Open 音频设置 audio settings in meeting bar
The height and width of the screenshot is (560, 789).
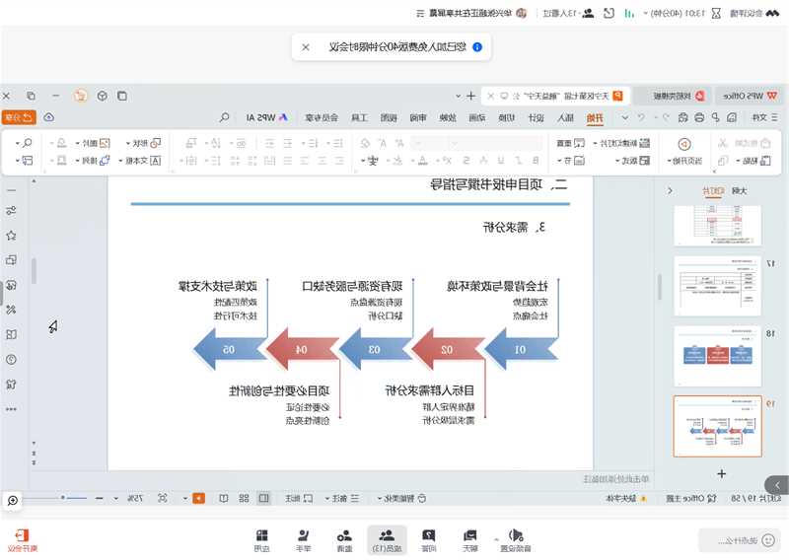click(515, 540)
